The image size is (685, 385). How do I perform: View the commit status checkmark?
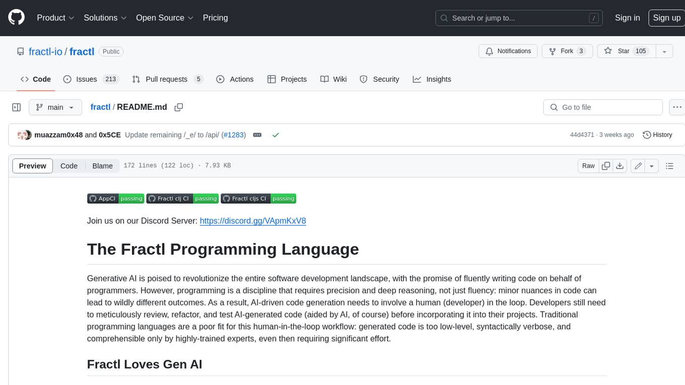(276, 135)
